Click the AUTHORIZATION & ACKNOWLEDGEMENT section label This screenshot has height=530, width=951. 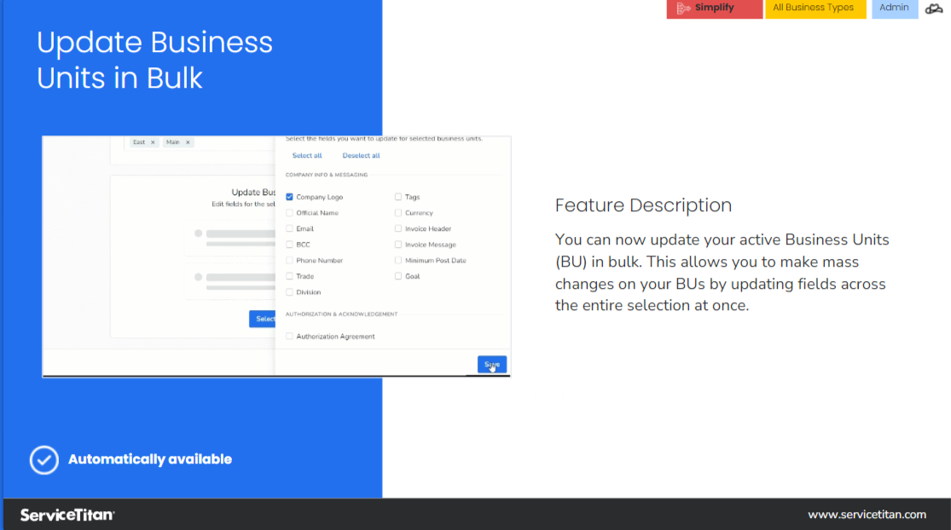click(x=341, y=314)
